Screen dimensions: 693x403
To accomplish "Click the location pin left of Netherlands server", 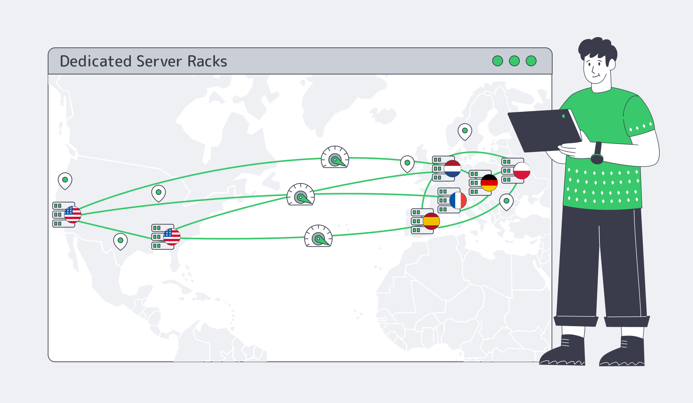I will coord(407,164).
